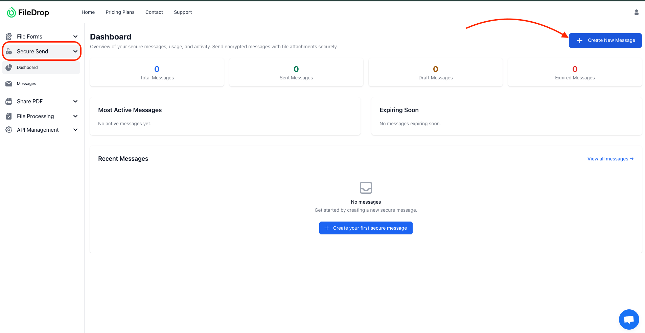The image size is (645, 333).
Task: Expand the API Management chevron
Action: [x=75, y=130]
